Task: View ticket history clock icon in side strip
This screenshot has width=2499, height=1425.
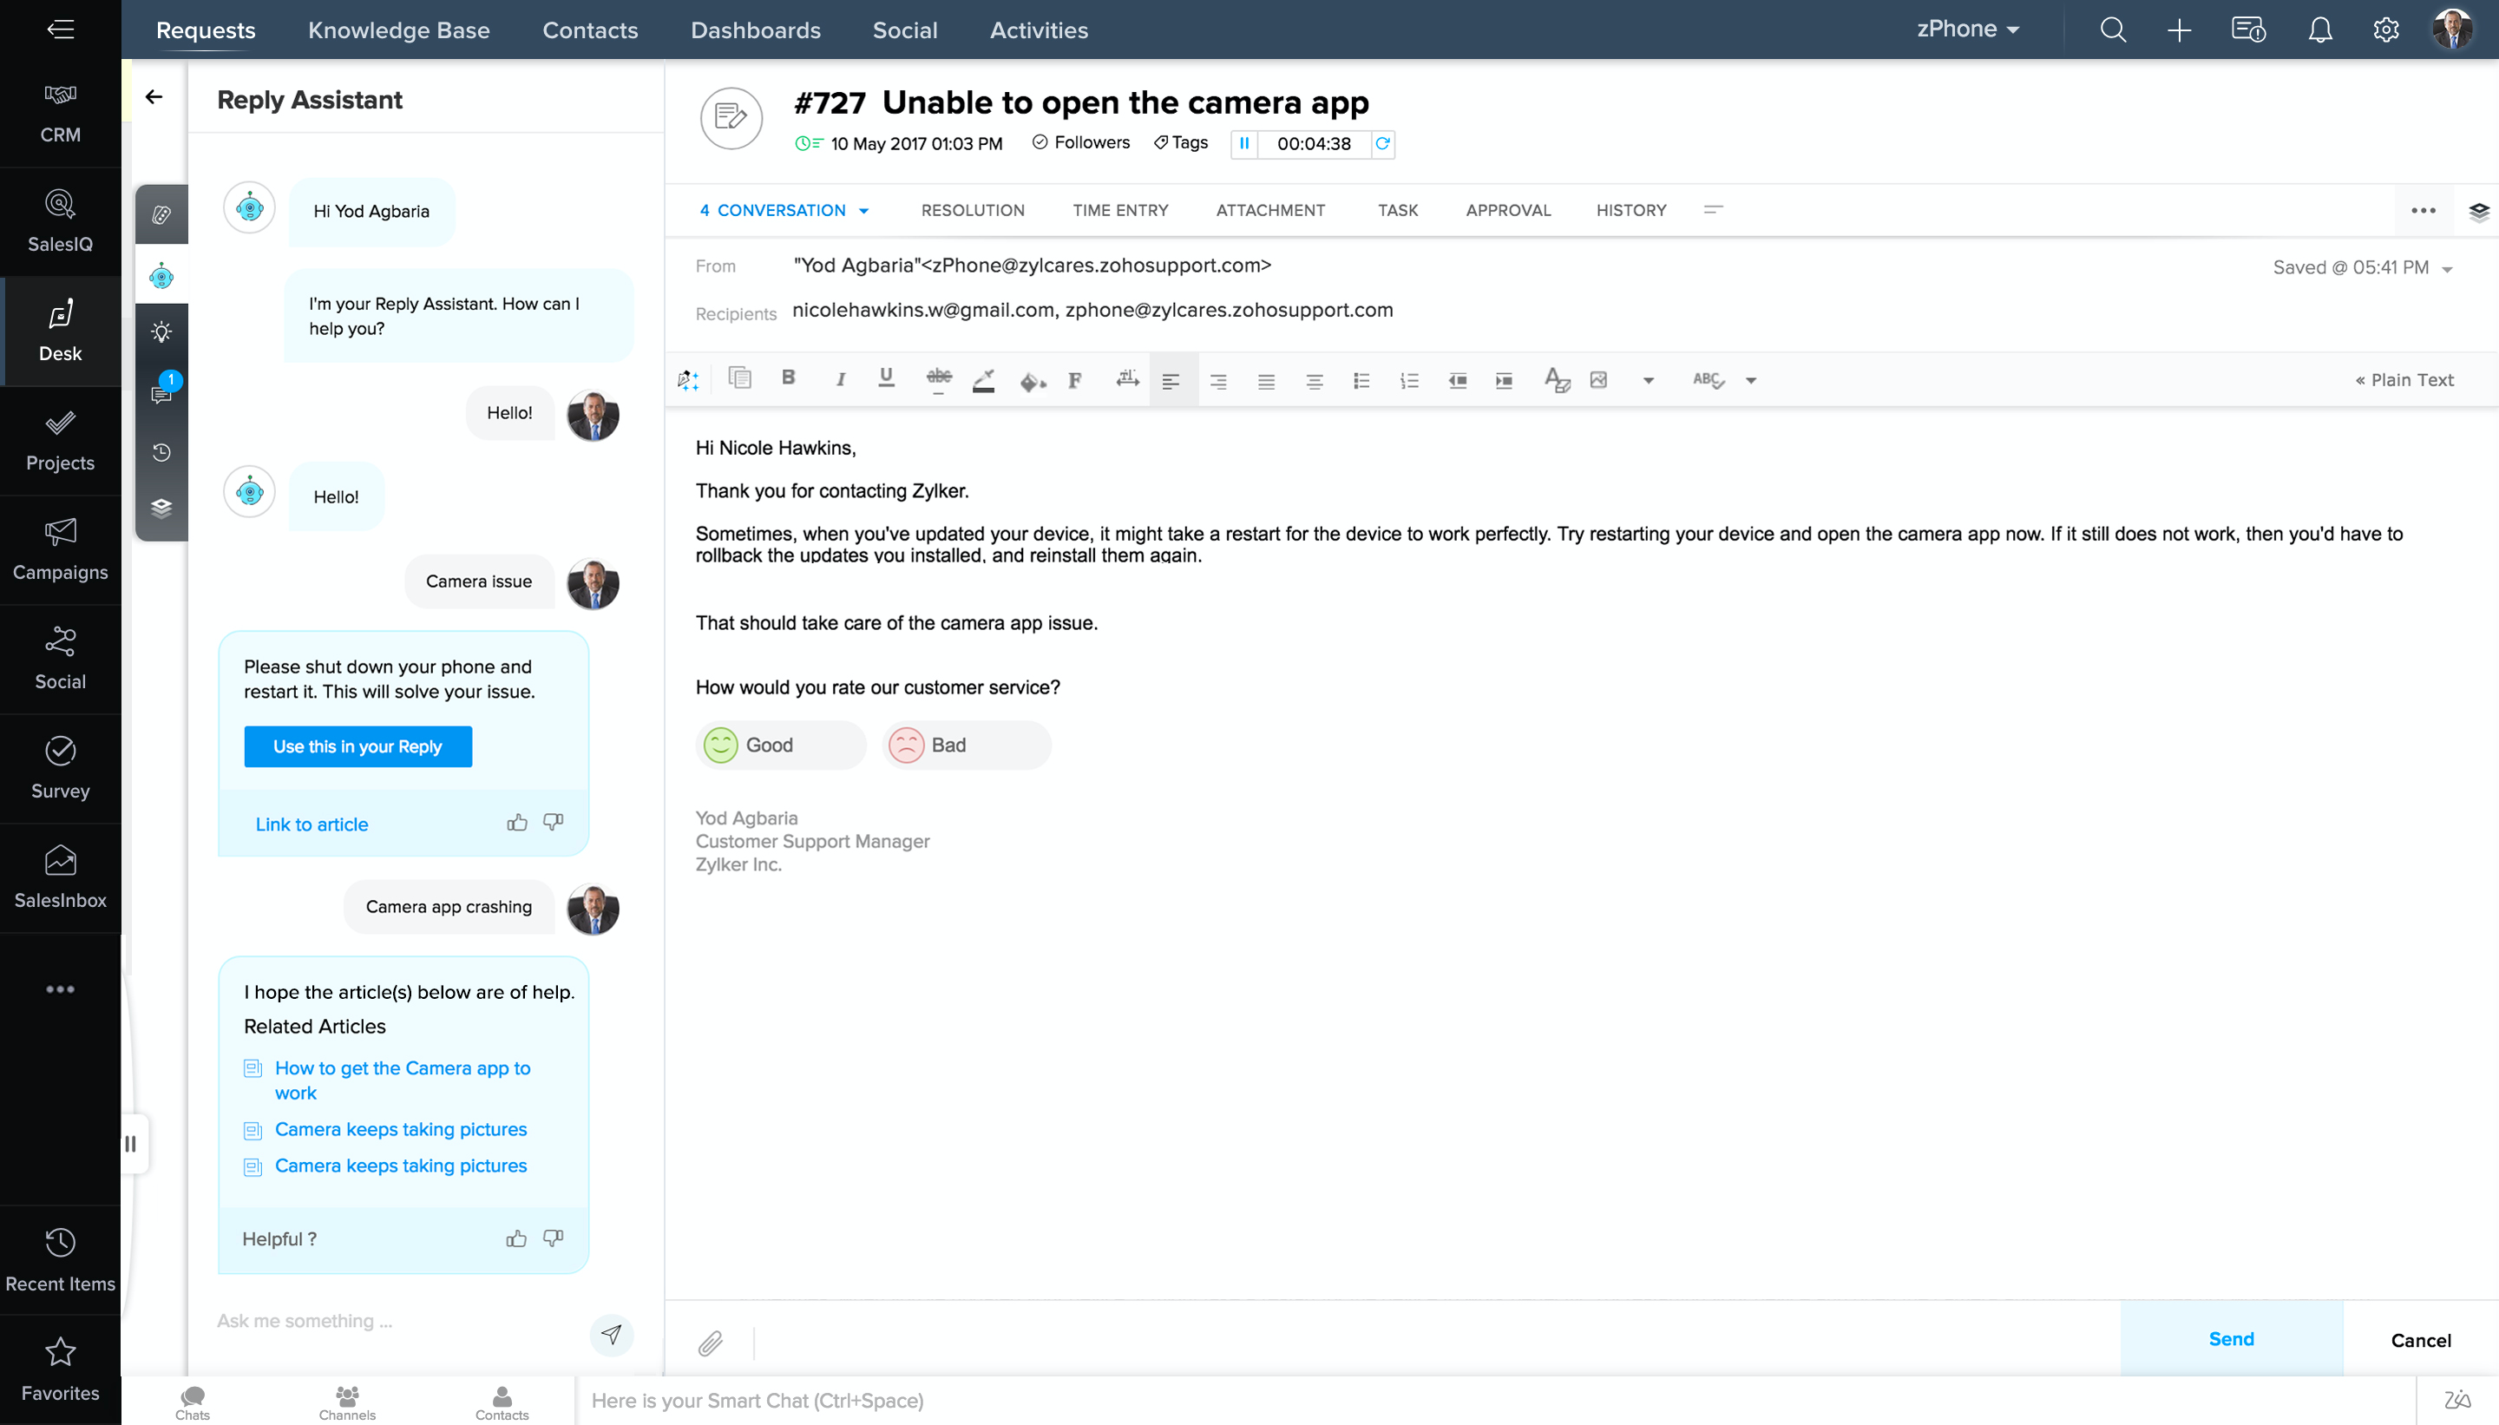Action: 161,452
